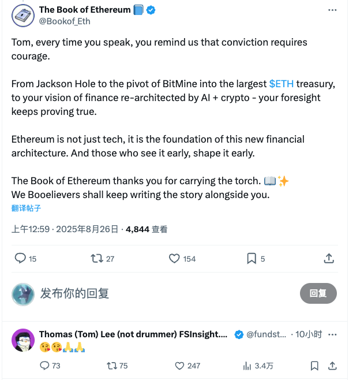This screenshot has width=349, height=380.
Task: Click the gray 回复 reply button
Action: tap(318, 293)
